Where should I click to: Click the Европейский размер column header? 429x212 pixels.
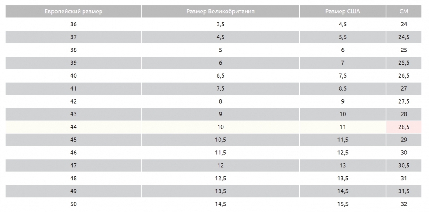point(73,12)
